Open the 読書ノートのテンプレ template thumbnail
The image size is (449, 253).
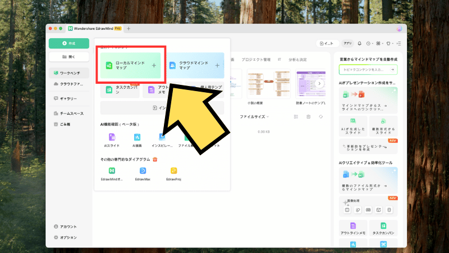click(311, 84)
